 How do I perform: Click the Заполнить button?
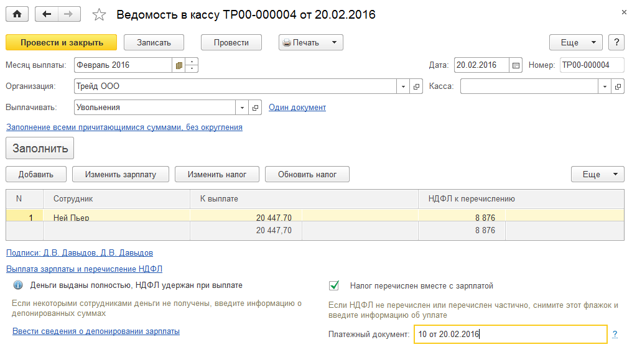coord(40,149)
